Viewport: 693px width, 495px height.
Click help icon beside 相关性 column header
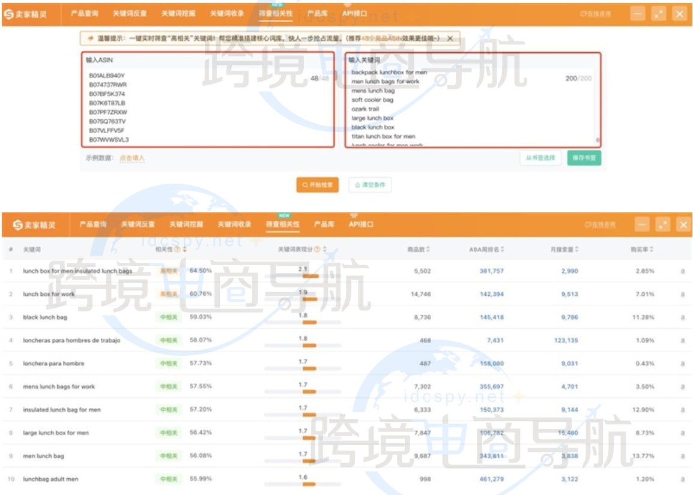tap(177, 249)
